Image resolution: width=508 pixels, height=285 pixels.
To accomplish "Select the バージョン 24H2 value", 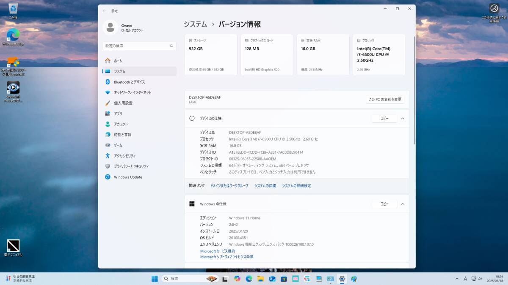I will coord(233,225).
